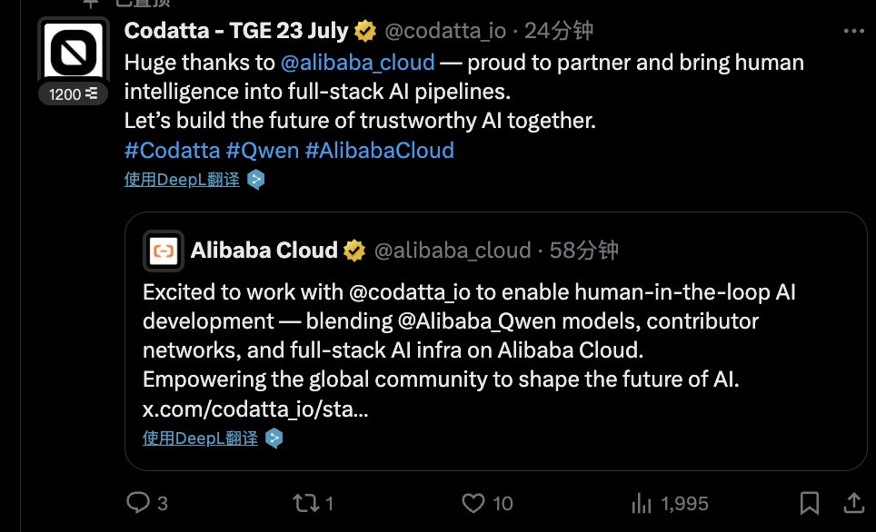Click the repost icon
This screenshot has height=532, width=876.
tap(306, 503)
